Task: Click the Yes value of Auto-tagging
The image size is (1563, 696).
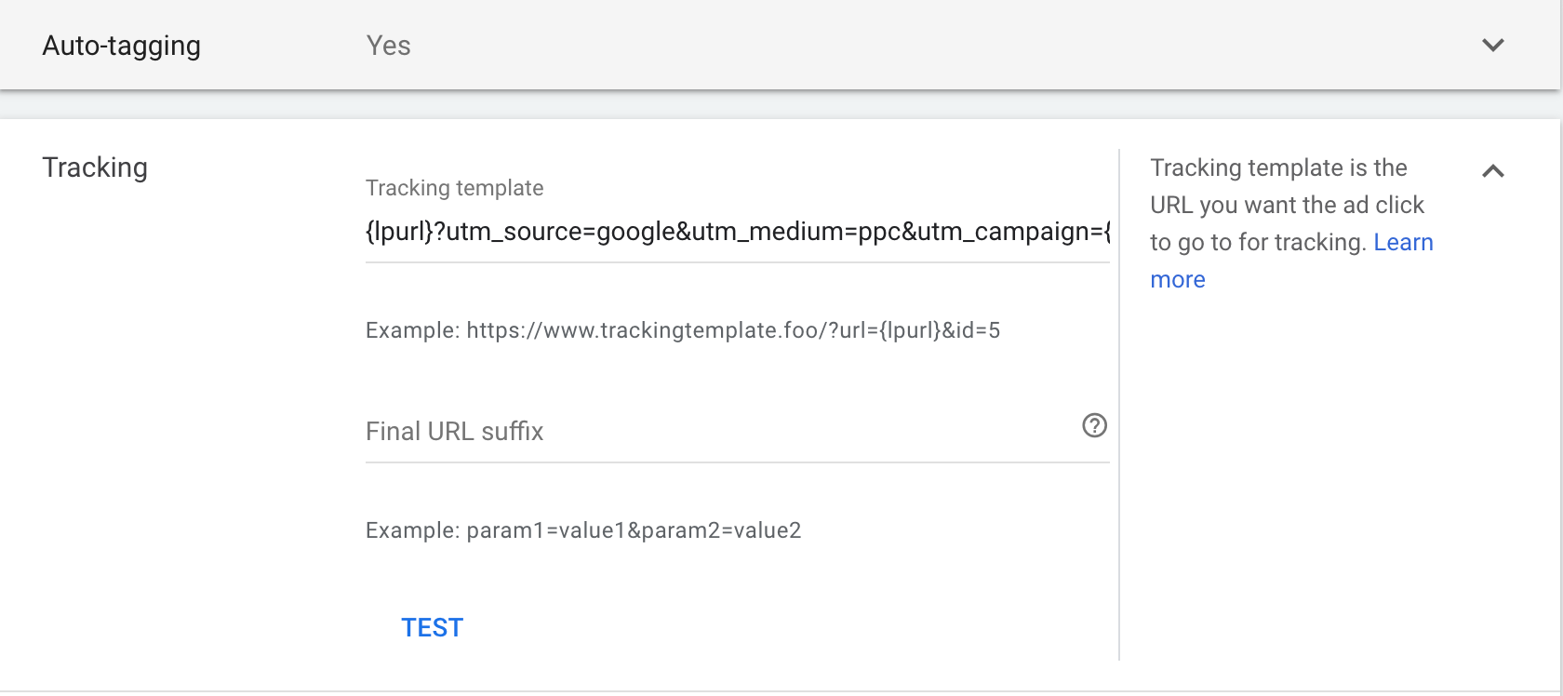Action: [388, 46]
